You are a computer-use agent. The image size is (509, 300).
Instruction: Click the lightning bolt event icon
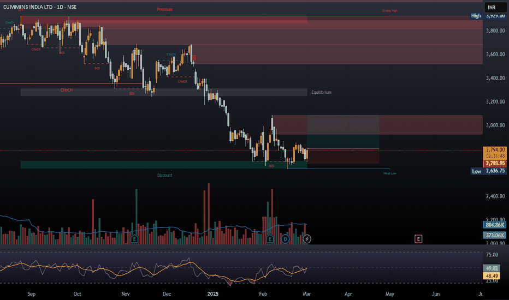click(x=307, y=239)
